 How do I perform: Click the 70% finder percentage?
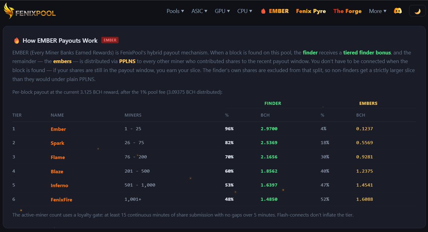pyautogui.click(x=229, y=157)
